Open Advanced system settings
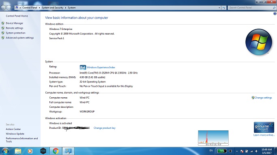The height and width of the screenshot is (155, 277). (x=20, y=38)
